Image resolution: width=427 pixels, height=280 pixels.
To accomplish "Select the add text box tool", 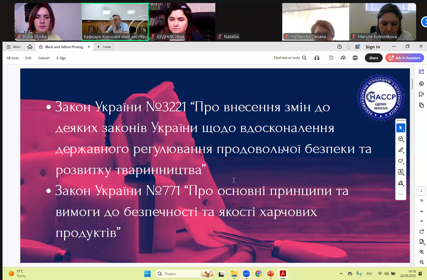I will pyautogui.click(x=401, y=172).
